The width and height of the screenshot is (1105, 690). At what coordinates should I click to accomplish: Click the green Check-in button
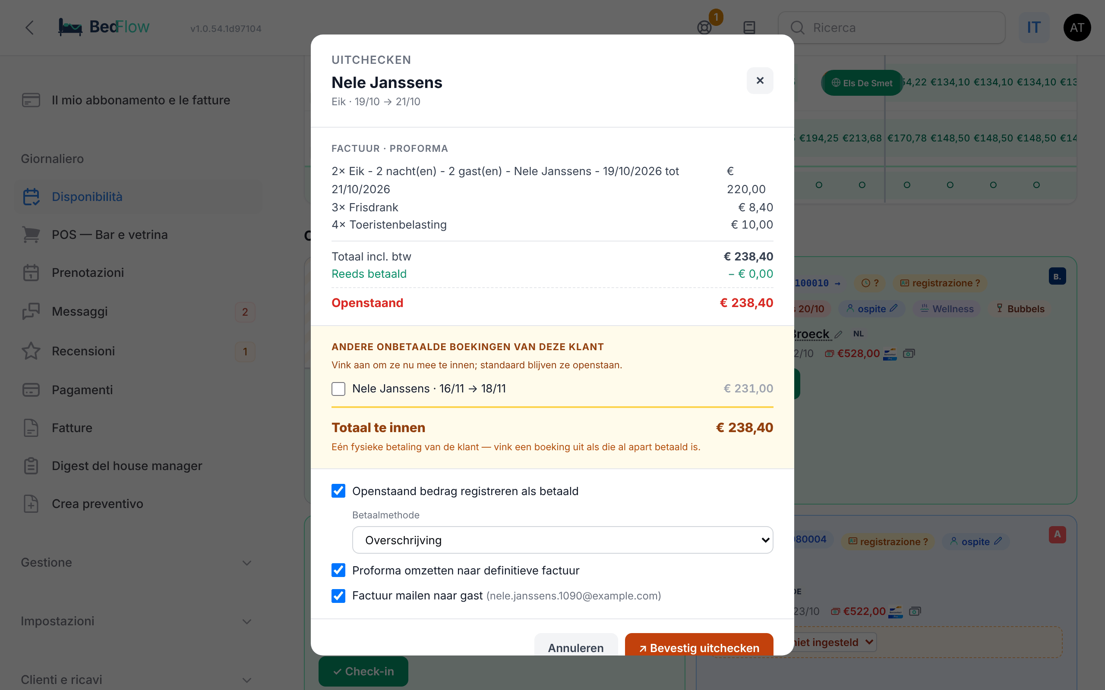pyautogui.click(x=363, y=671)
